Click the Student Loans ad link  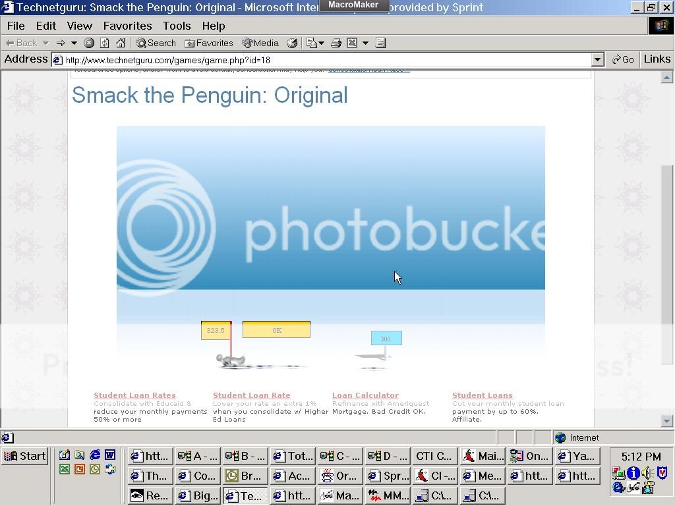[482, 395]
